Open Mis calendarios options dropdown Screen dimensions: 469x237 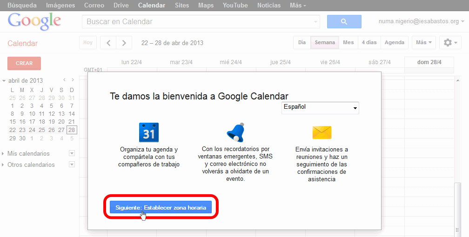click(72, 153)
